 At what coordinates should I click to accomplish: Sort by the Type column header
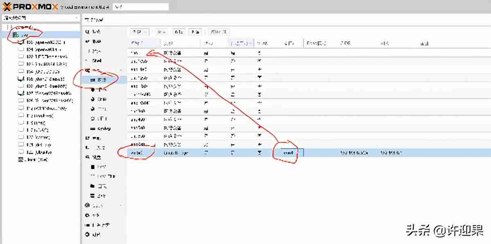pos(180,43)
